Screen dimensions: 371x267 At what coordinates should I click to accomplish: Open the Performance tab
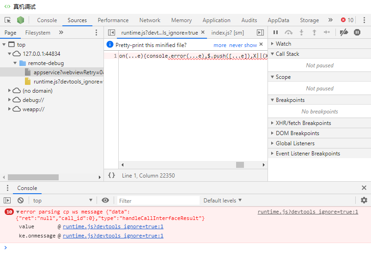(113, 20)
